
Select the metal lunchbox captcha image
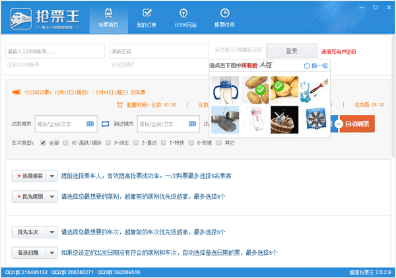pyautogui.click(x=225, y=120)
